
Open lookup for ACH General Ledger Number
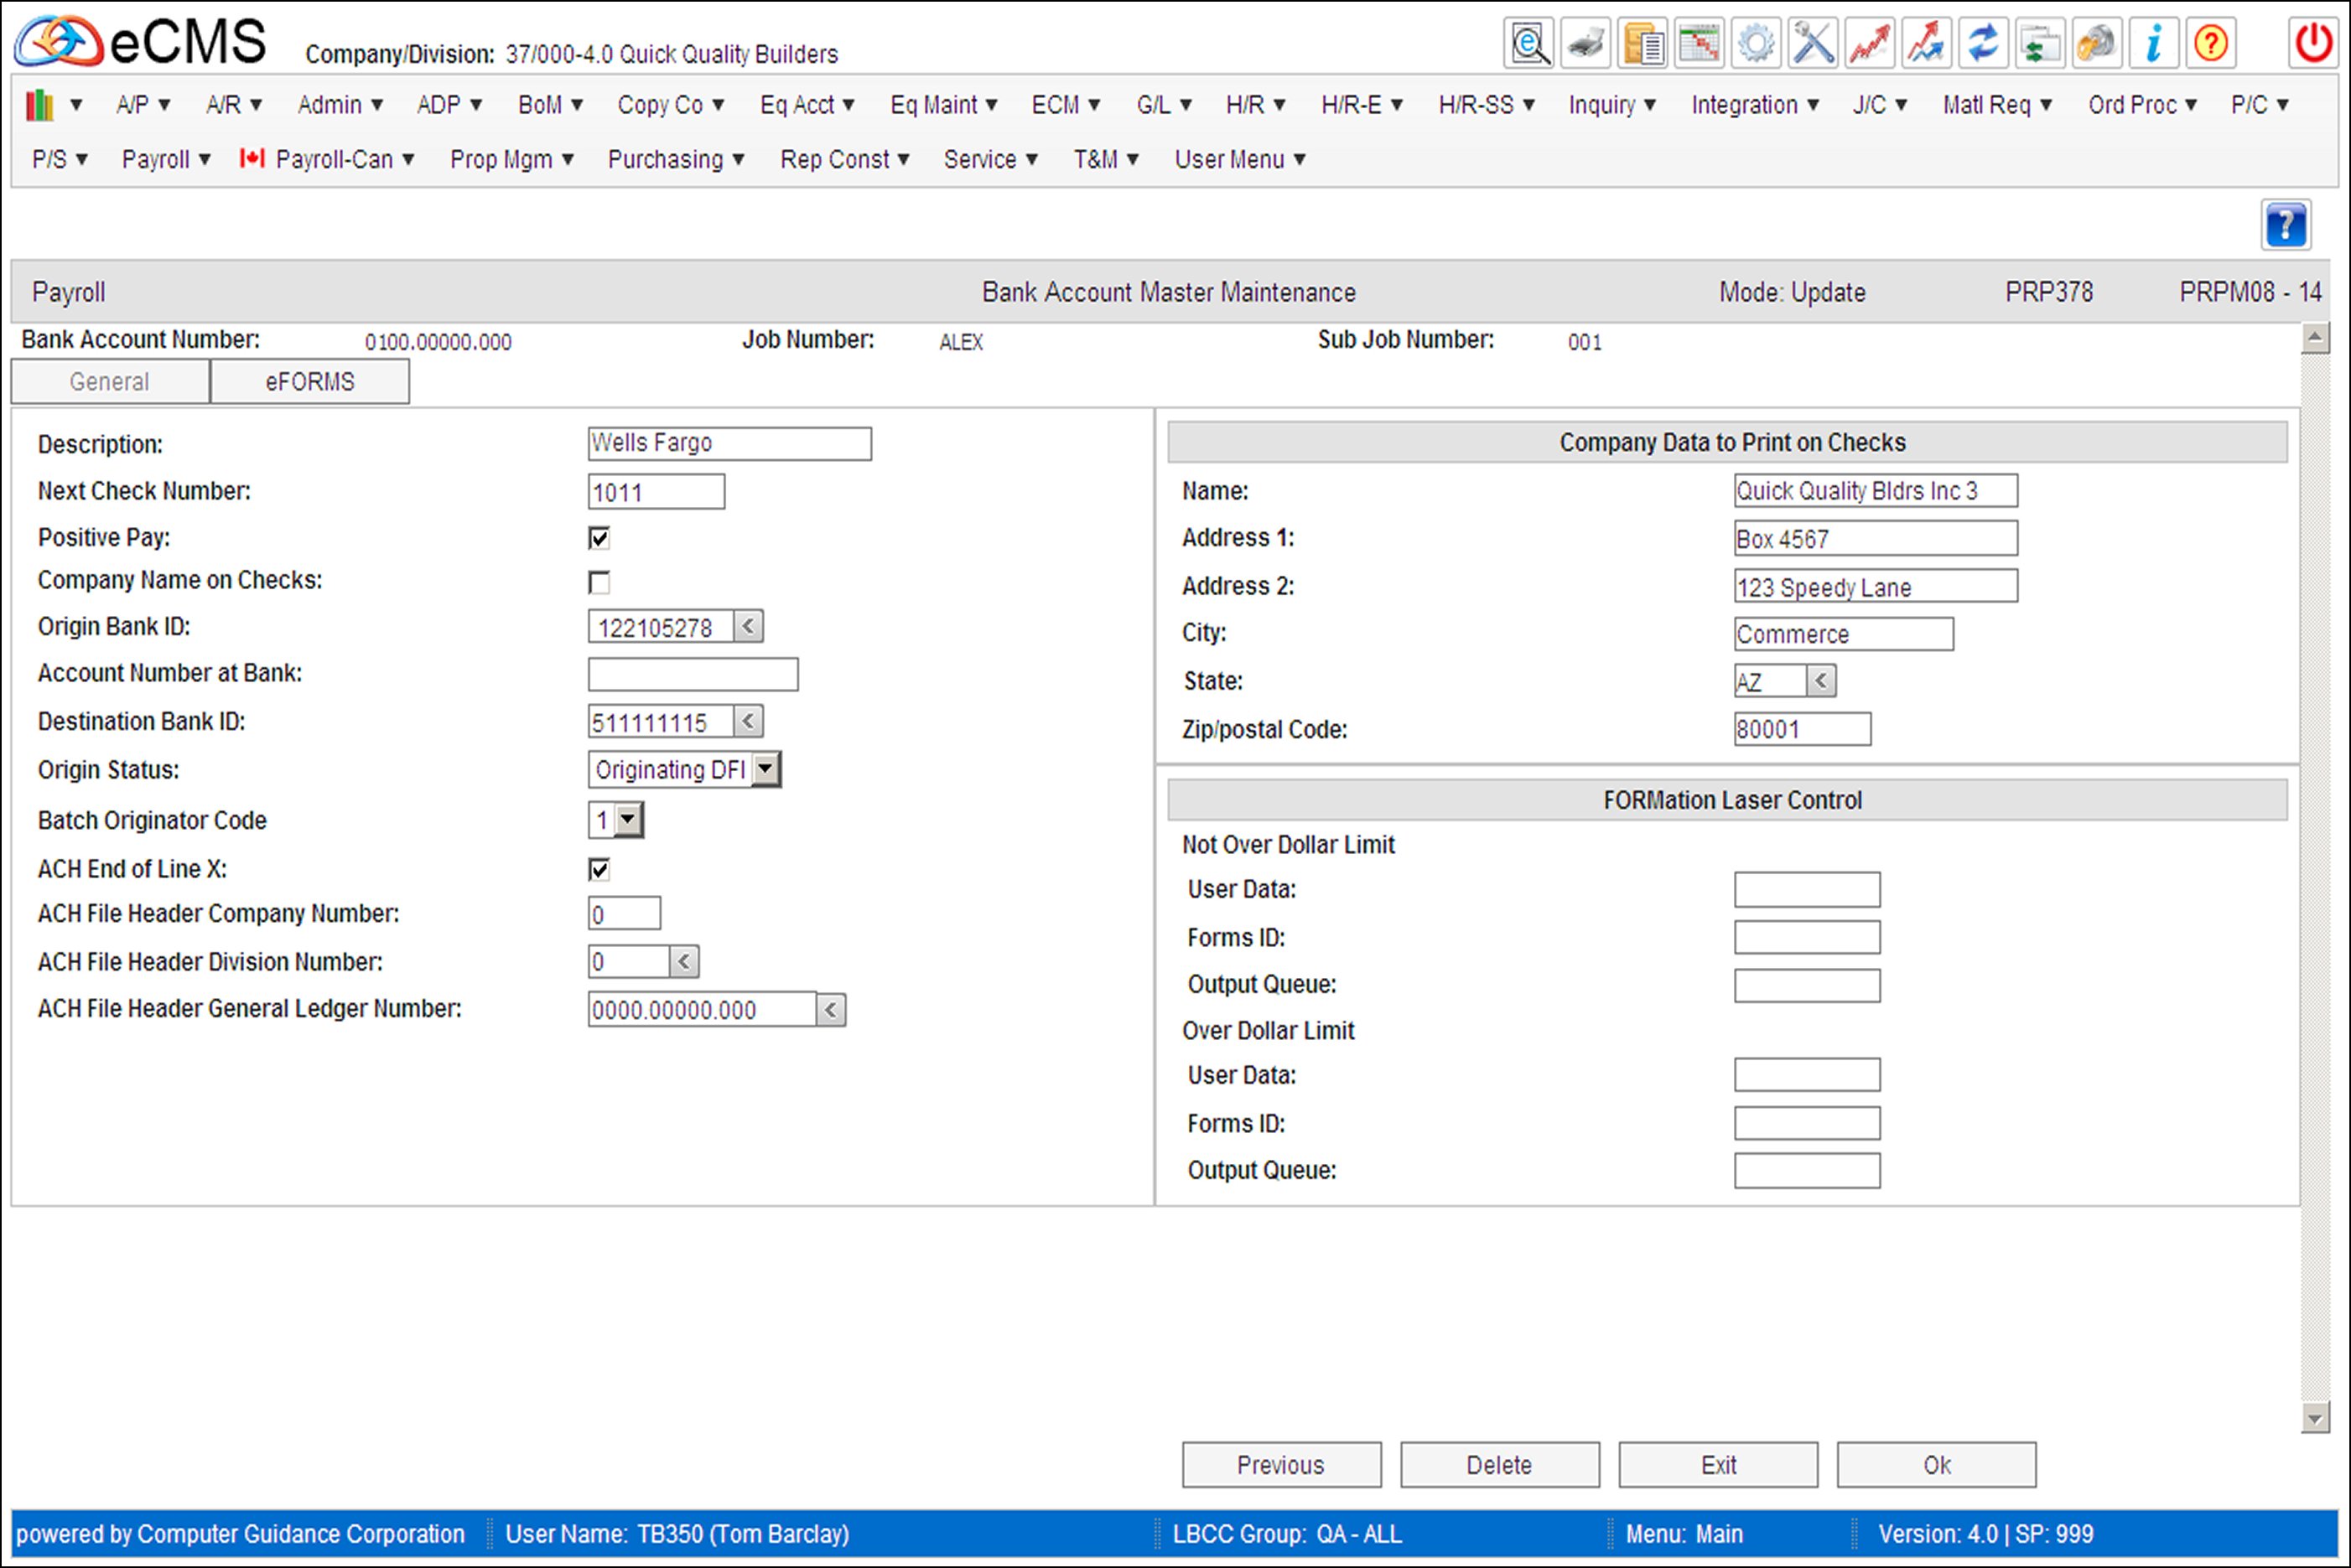(x=832, y=1010)
